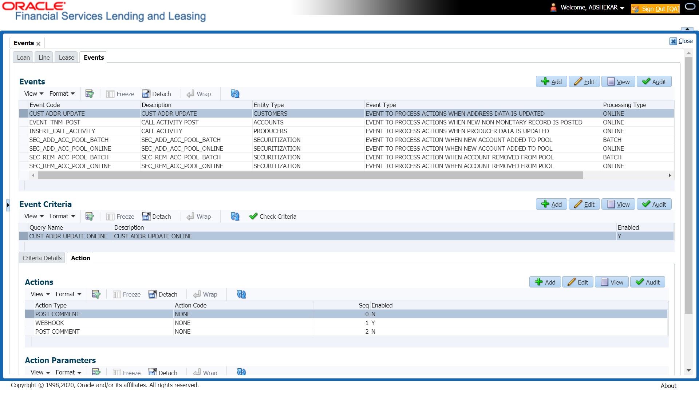Click Add button in Events section
Image resolution: width=699 pixels, height=393 pixels.
(x=551, y=82)
